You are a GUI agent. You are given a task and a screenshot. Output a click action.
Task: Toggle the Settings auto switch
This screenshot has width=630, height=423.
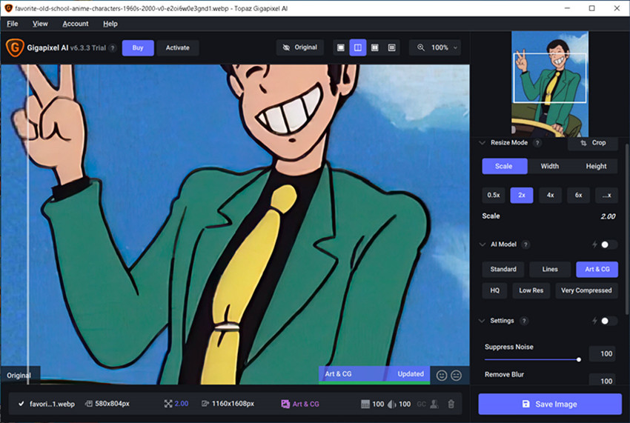point(608,321)
